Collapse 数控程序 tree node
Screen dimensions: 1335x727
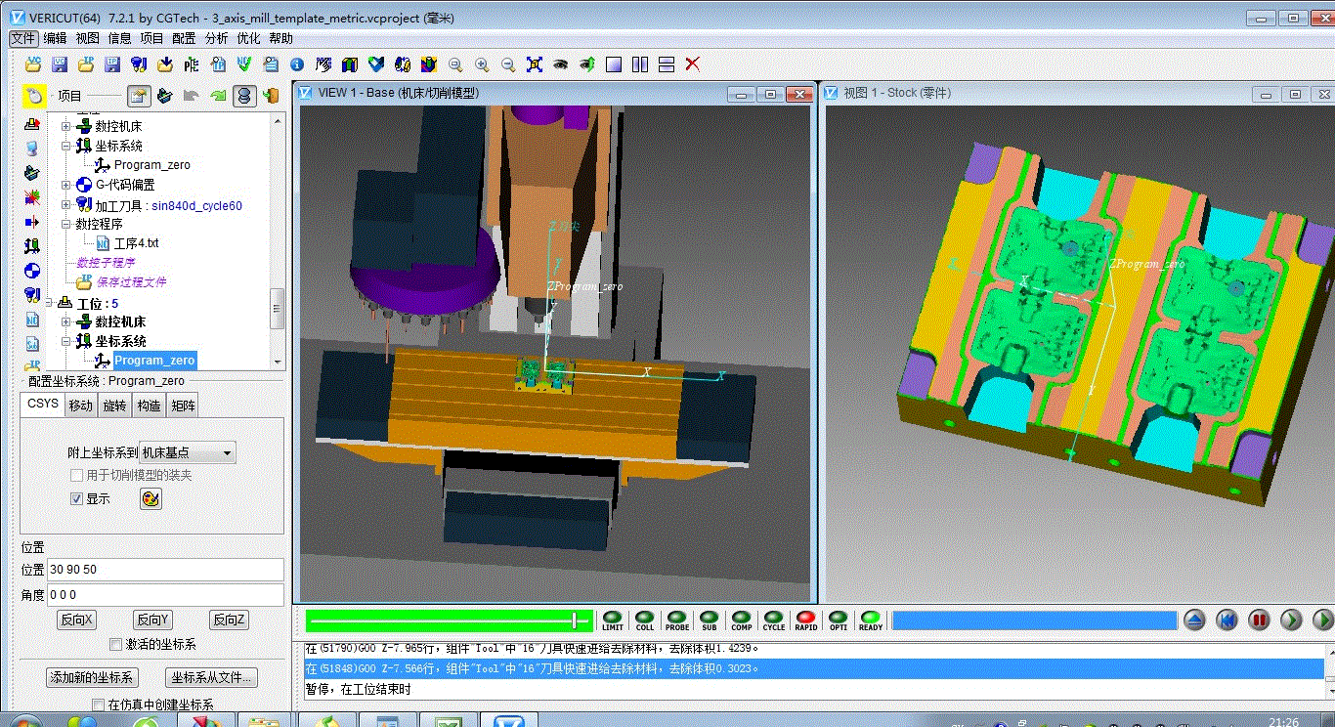pos(66,224)
